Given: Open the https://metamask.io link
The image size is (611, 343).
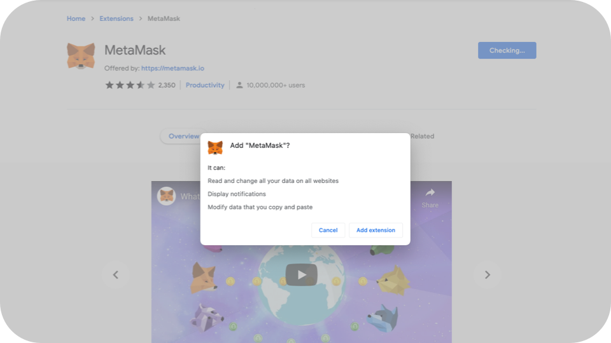Looking at the screenshot, I should [x=172, y=68].
